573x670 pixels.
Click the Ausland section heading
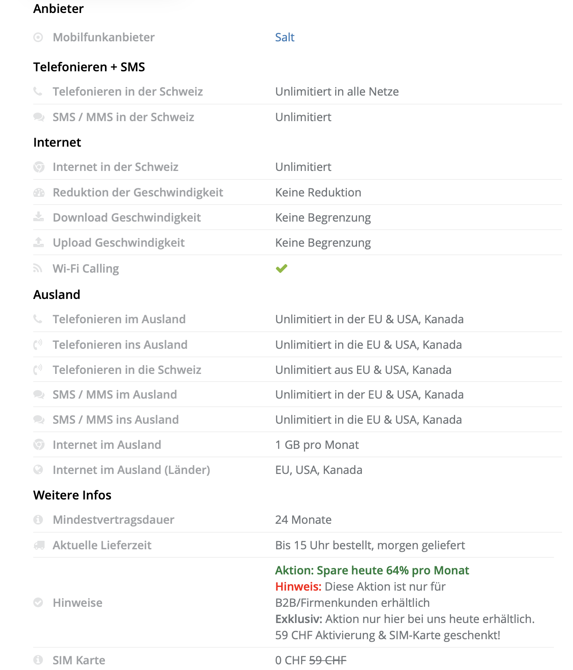point(57,294)
